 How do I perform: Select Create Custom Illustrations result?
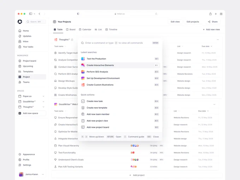(120, 85)
